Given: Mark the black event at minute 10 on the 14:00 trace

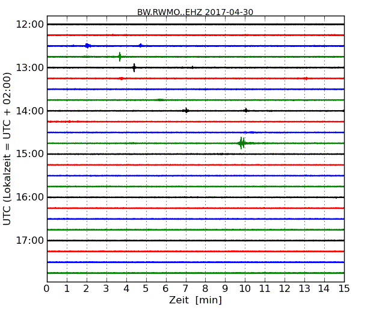Looking at the screenshot, I should pyautogui.click(x=246, y=111).
